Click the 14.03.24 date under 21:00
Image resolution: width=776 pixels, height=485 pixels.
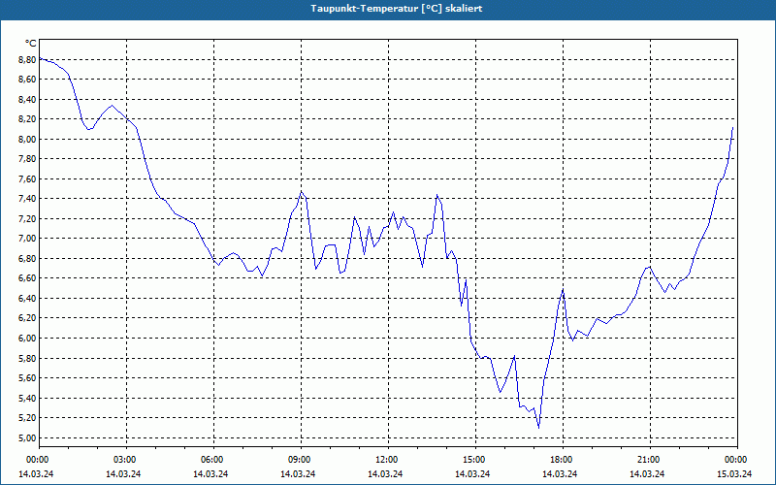(647, 473)
